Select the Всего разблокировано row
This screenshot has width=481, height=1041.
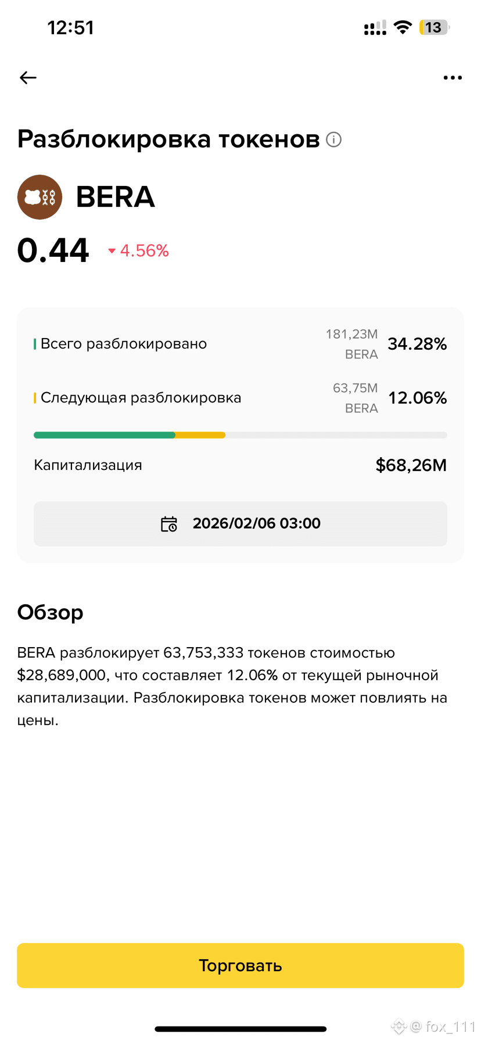coord(240,344)
